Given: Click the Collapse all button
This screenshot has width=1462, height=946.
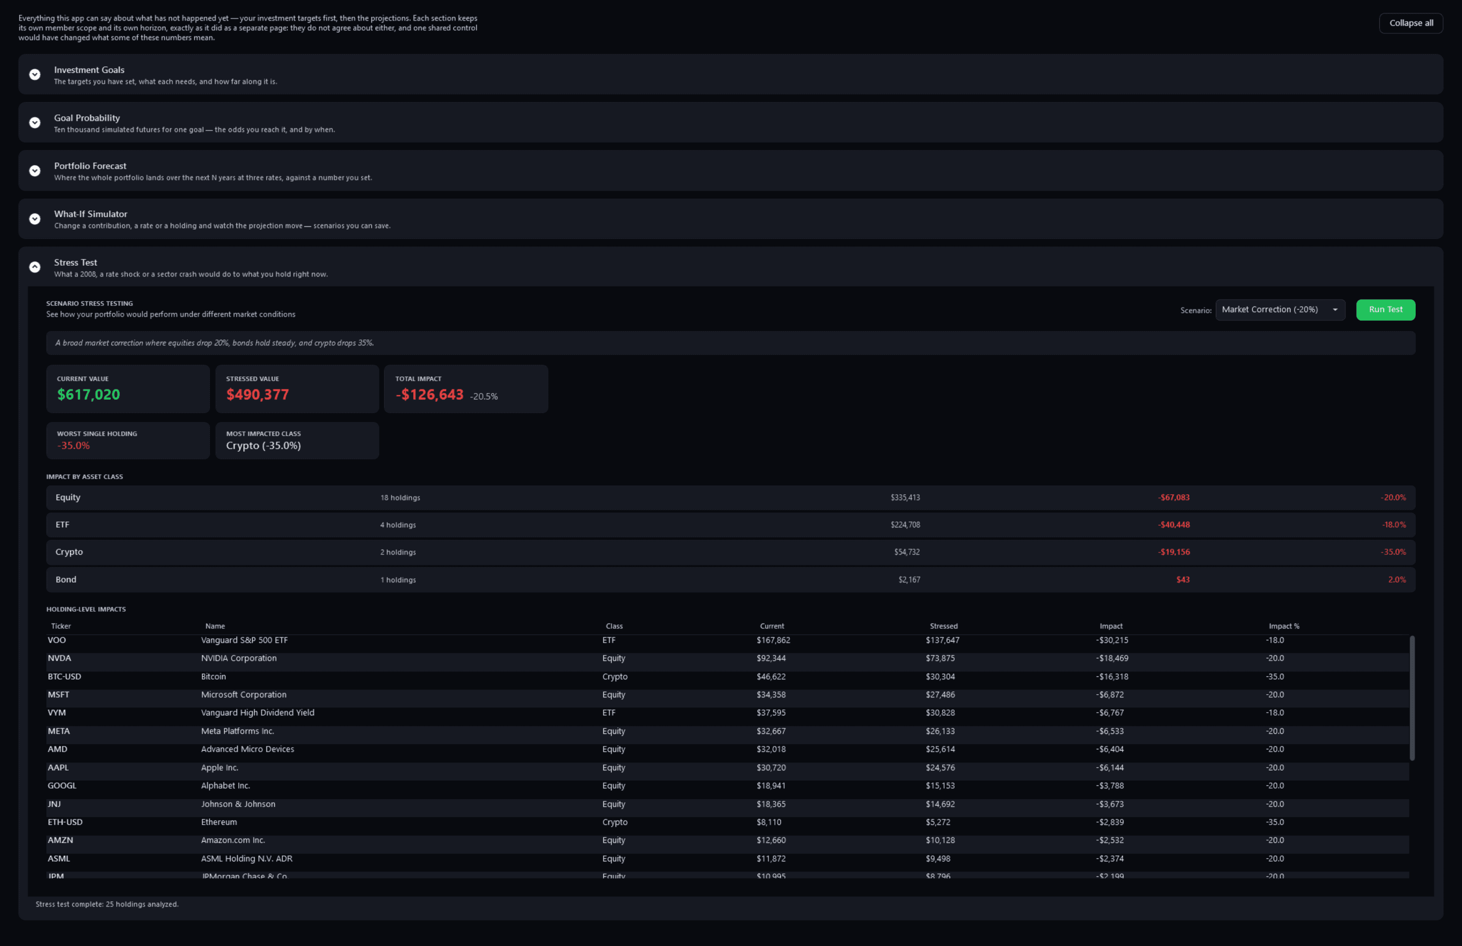Looking at the screenshot, I should pyautogui.click(x=1410, y=23).
